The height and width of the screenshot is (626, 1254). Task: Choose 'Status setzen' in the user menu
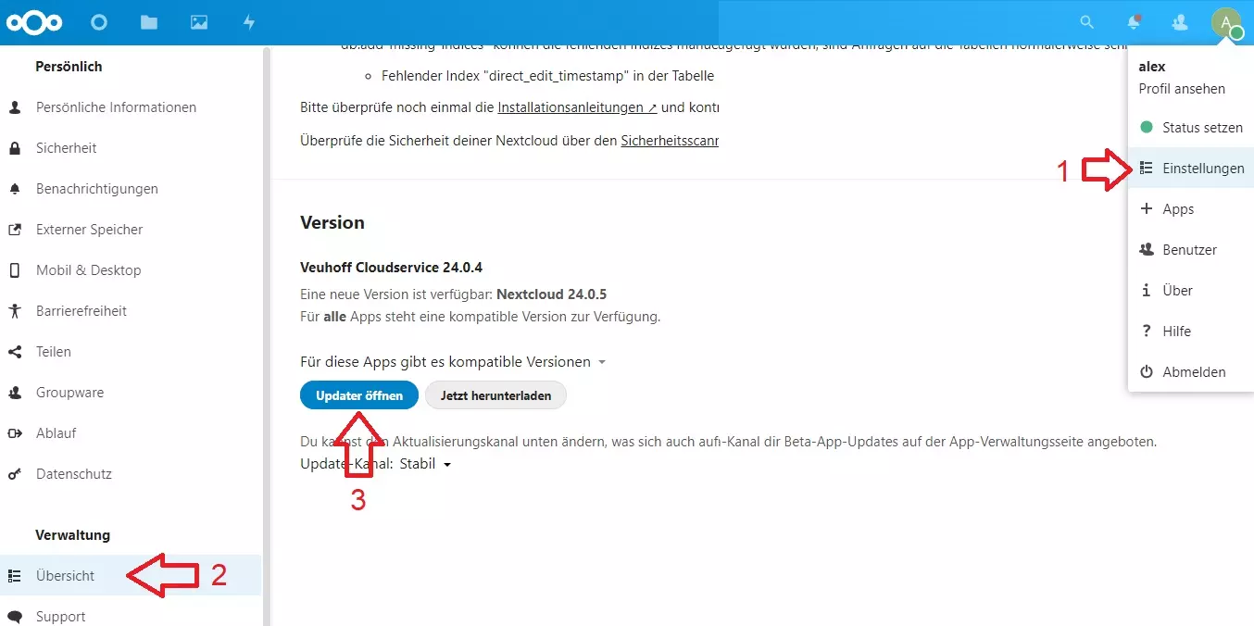tap(1191, 128)
